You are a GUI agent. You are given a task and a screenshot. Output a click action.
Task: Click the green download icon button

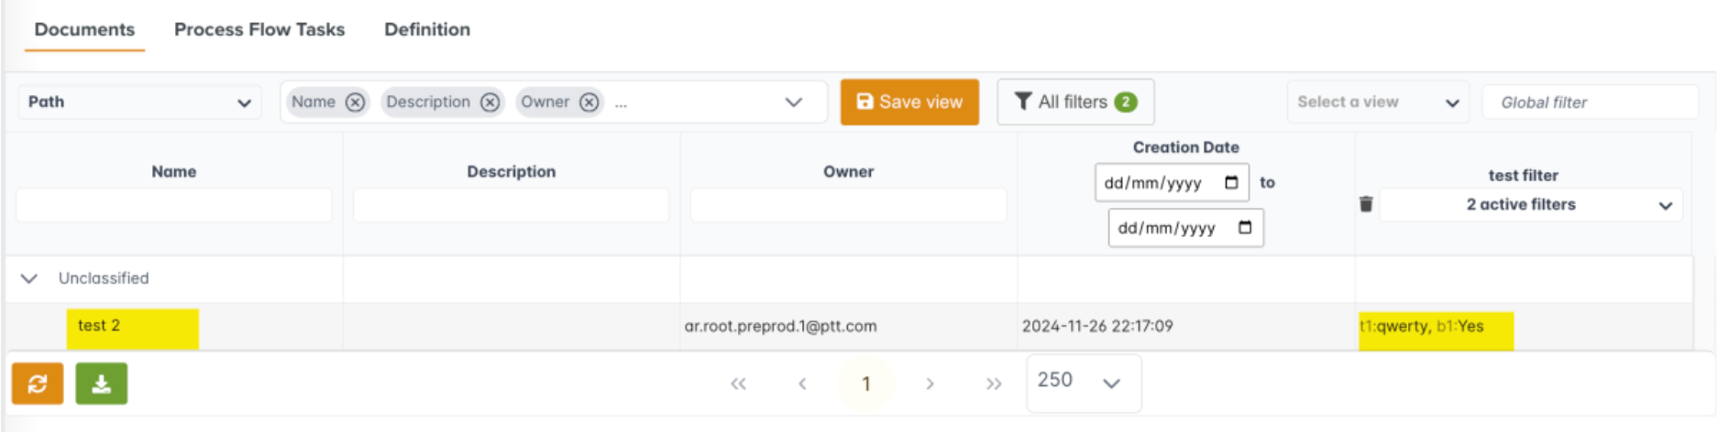(x=102, y=383)
